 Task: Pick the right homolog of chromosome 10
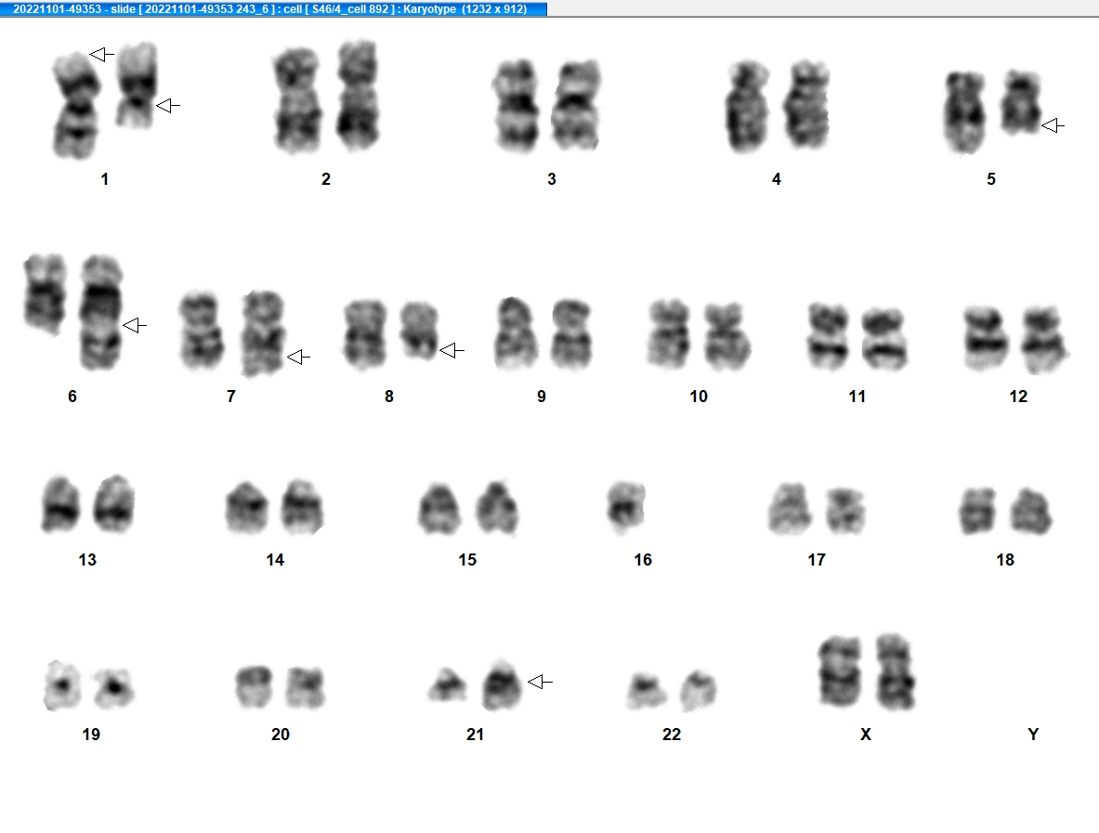726,336
